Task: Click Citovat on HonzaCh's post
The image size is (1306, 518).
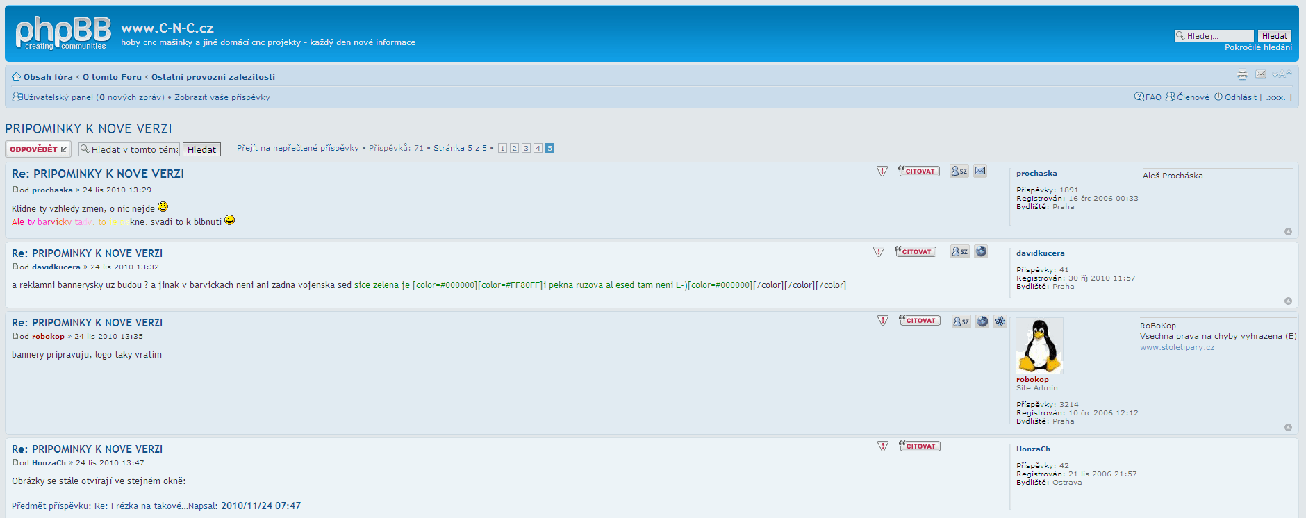Action: (x=920, y=446)
